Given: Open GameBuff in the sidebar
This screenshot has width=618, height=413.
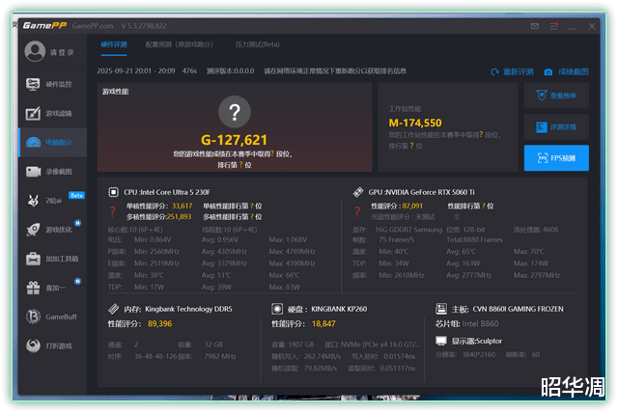Looking at the screenshot, I should (x=52, y=317).
